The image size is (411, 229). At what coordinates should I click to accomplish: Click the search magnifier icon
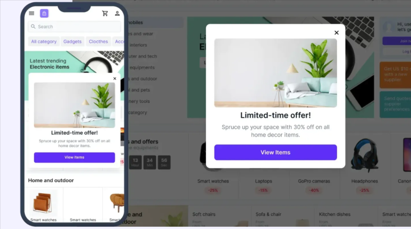click(33, 27)
